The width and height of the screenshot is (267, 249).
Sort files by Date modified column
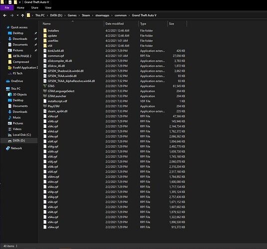pos(115,24)
